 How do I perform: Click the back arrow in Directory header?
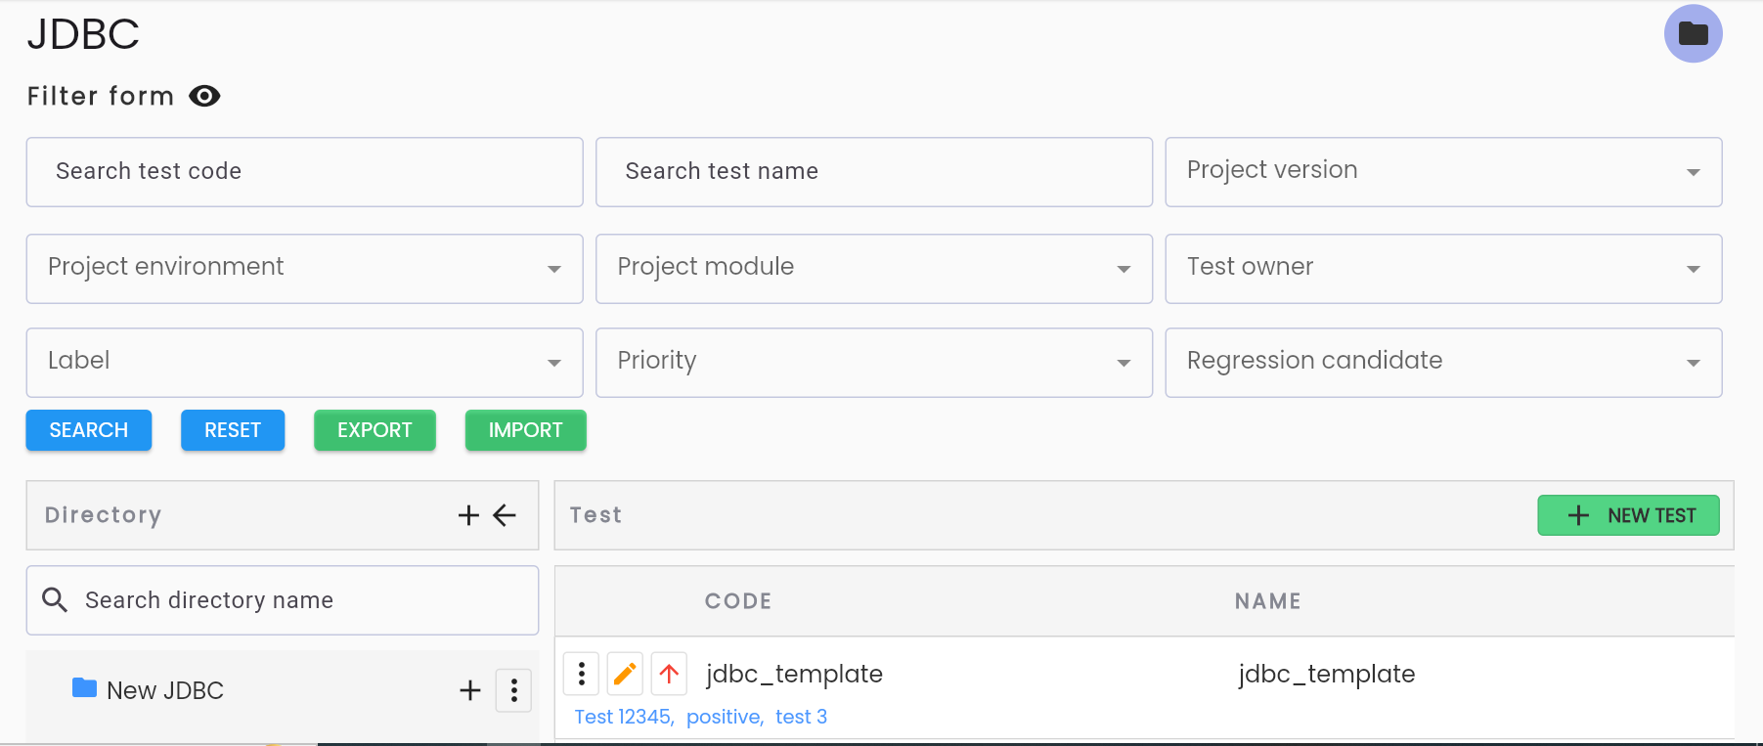505,515
